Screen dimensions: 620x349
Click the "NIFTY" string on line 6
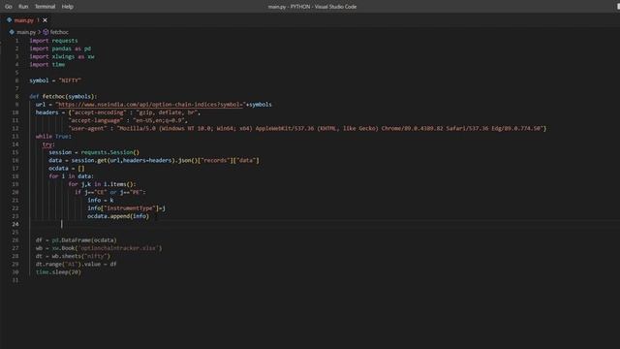click(70, 80)
